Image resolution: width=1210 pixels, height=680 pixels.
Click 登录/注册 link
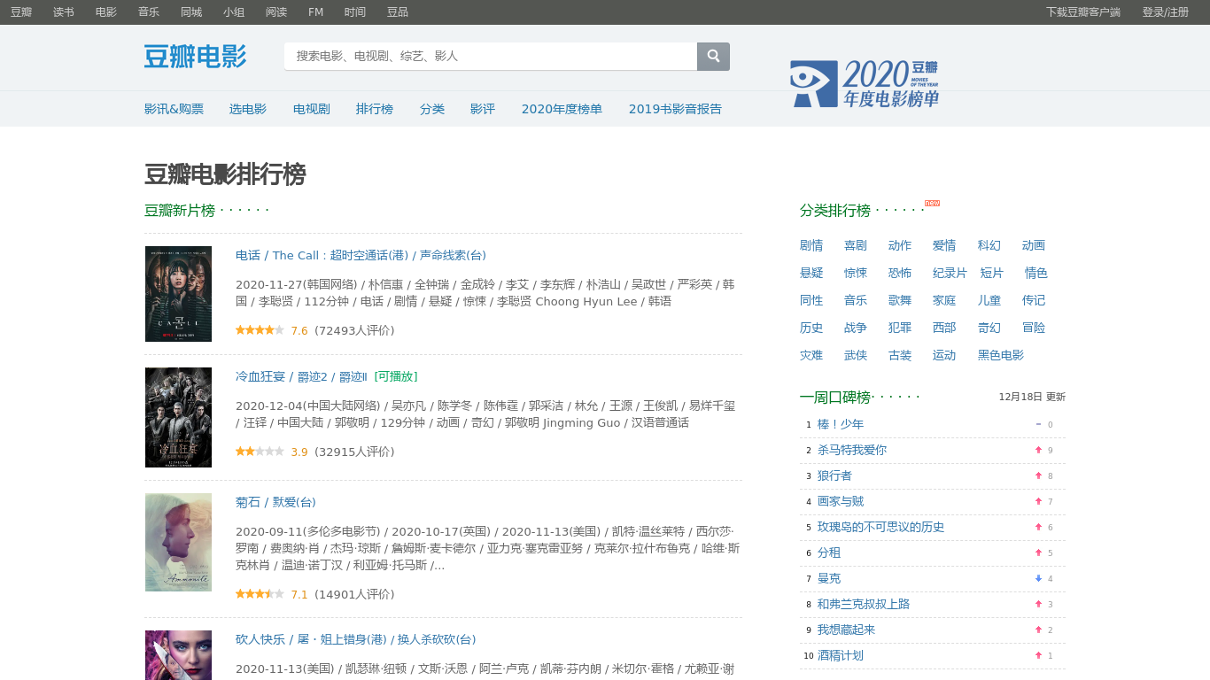(1166, 12)
